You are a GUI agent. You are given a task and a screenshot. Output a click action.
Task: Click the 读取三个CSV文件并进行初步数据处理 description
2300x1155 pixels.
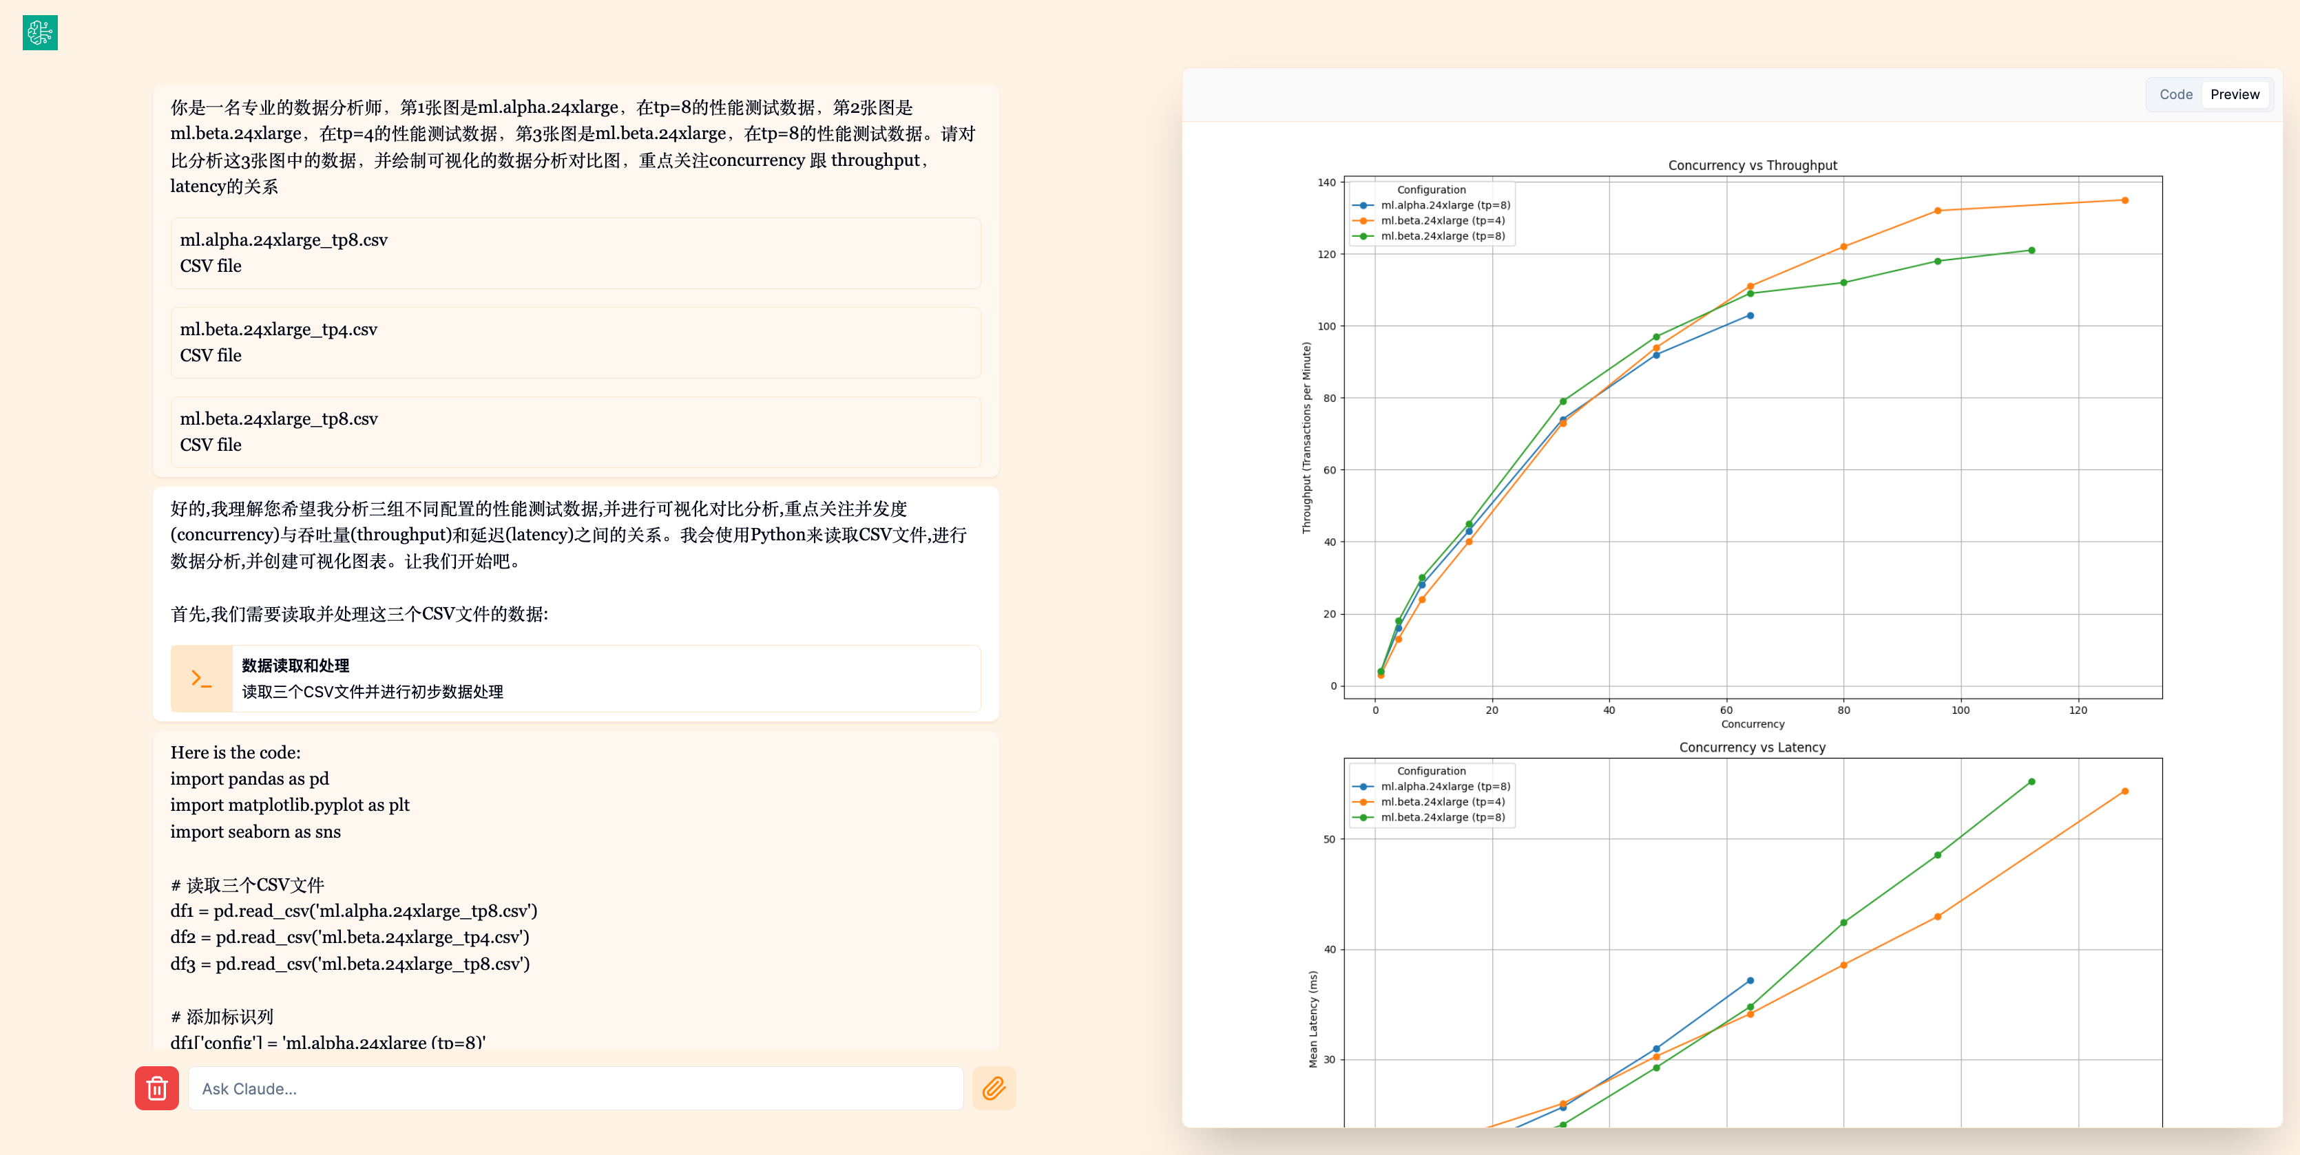pos(373,692)
